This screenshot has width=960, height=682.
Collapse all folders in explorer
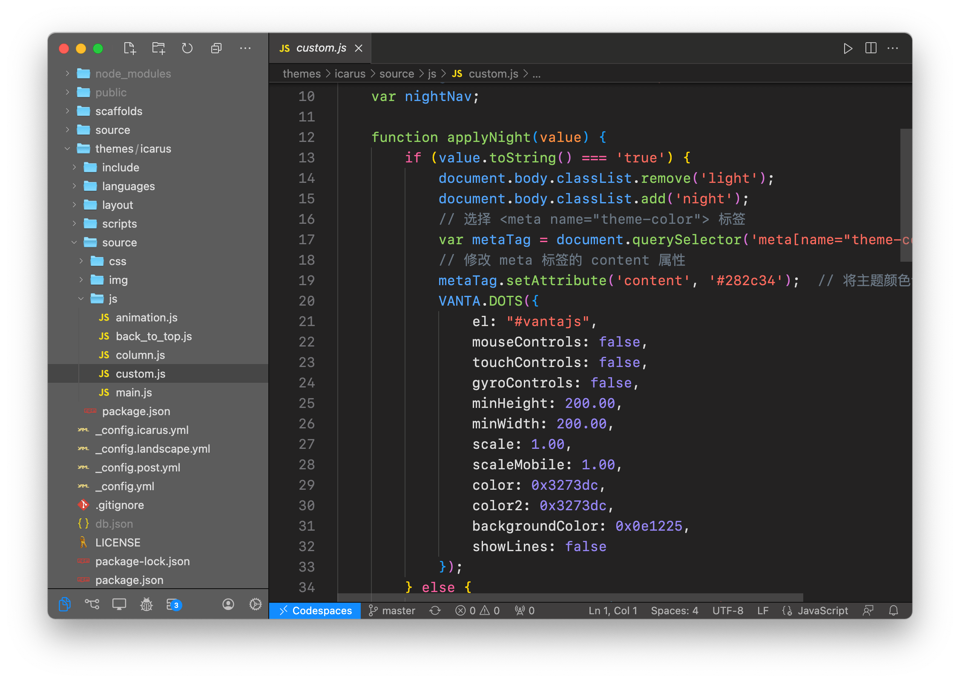tap(216, 48)
